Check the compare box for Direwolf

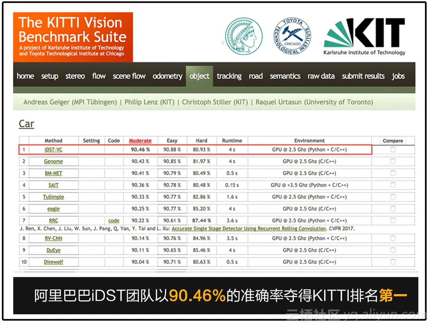pos(393,262)
